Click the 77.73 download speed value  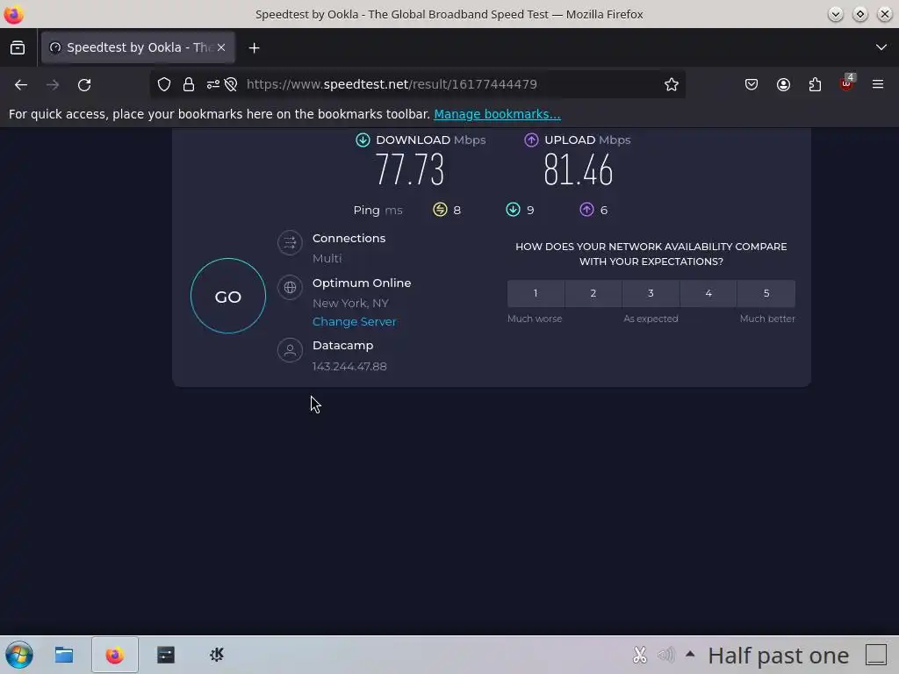pyautogui.click(x=410, y=169)
